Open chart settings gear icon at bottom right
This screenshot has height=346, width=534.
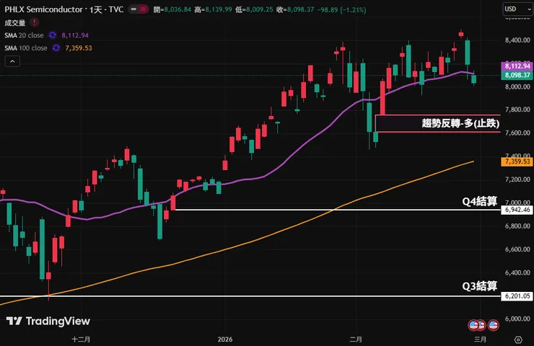click(518, 340)
